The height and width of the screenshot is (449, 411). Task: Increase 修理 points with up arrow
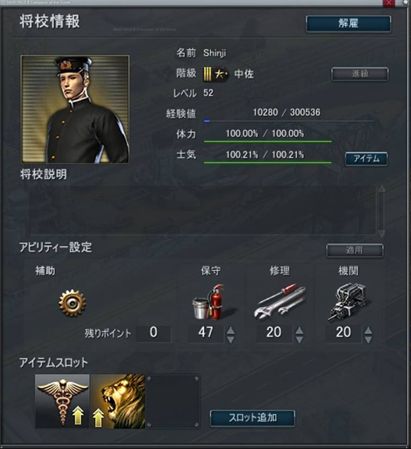300,331
